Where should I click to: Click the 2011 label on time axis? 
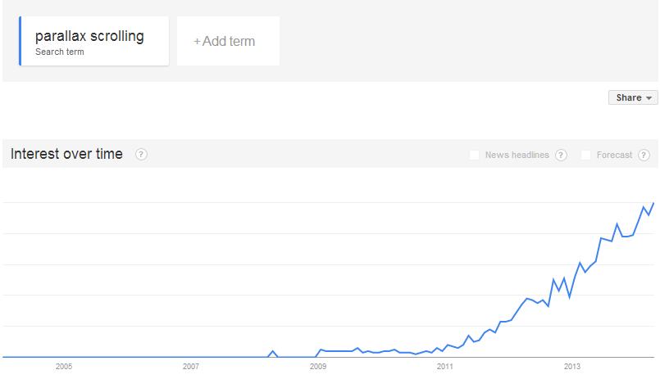(445, 367)
